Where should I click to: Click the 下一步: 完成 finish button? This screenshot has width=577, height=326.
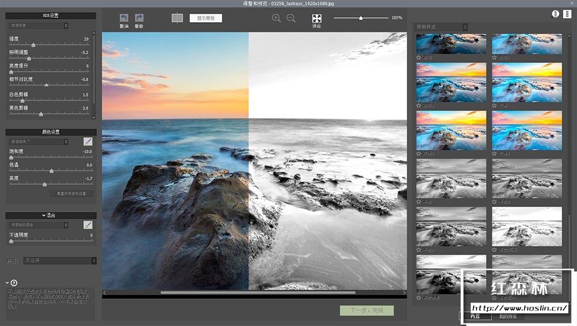coord(366,311)
